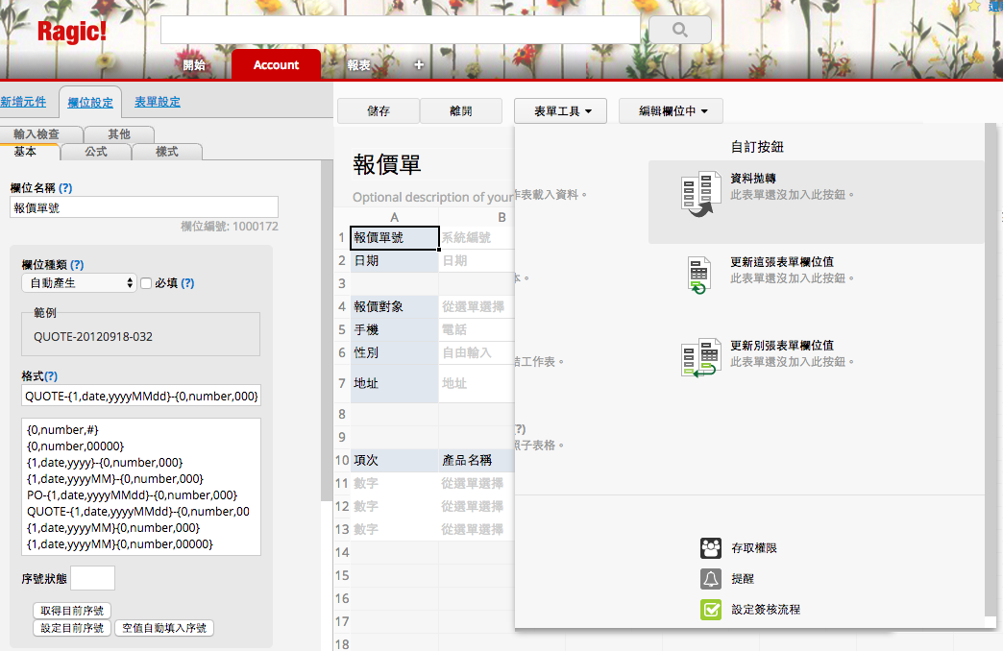
Task: Select the 報價對象 cell
Action: [395, 307]
